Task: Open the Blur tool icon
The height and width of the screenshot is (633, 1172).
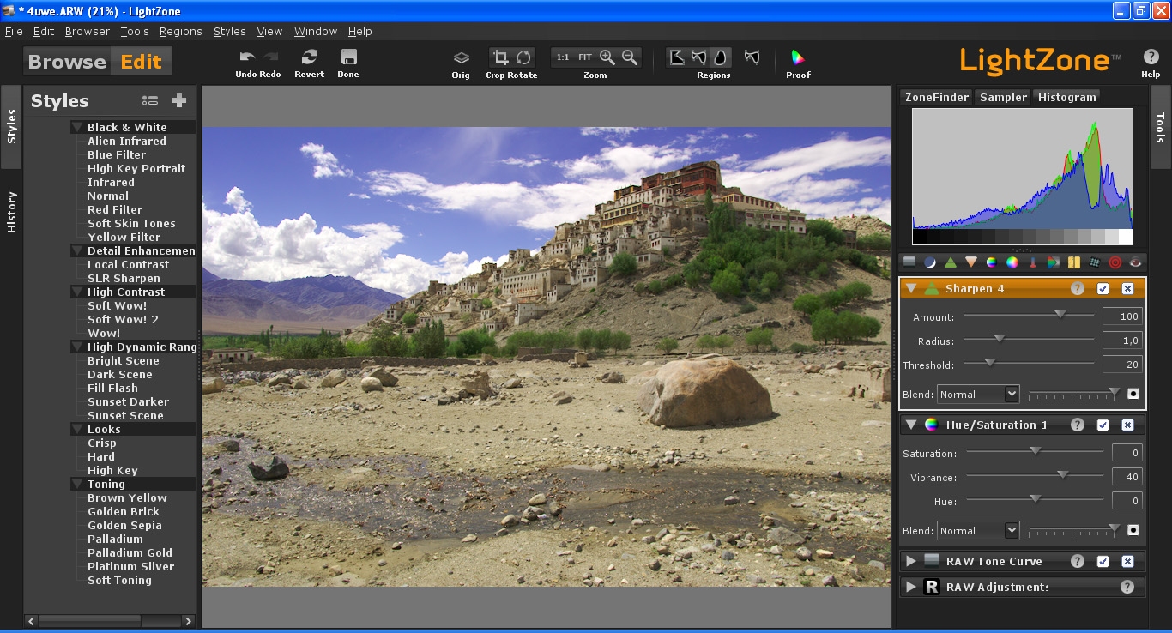Action: (x=970, y=262)
